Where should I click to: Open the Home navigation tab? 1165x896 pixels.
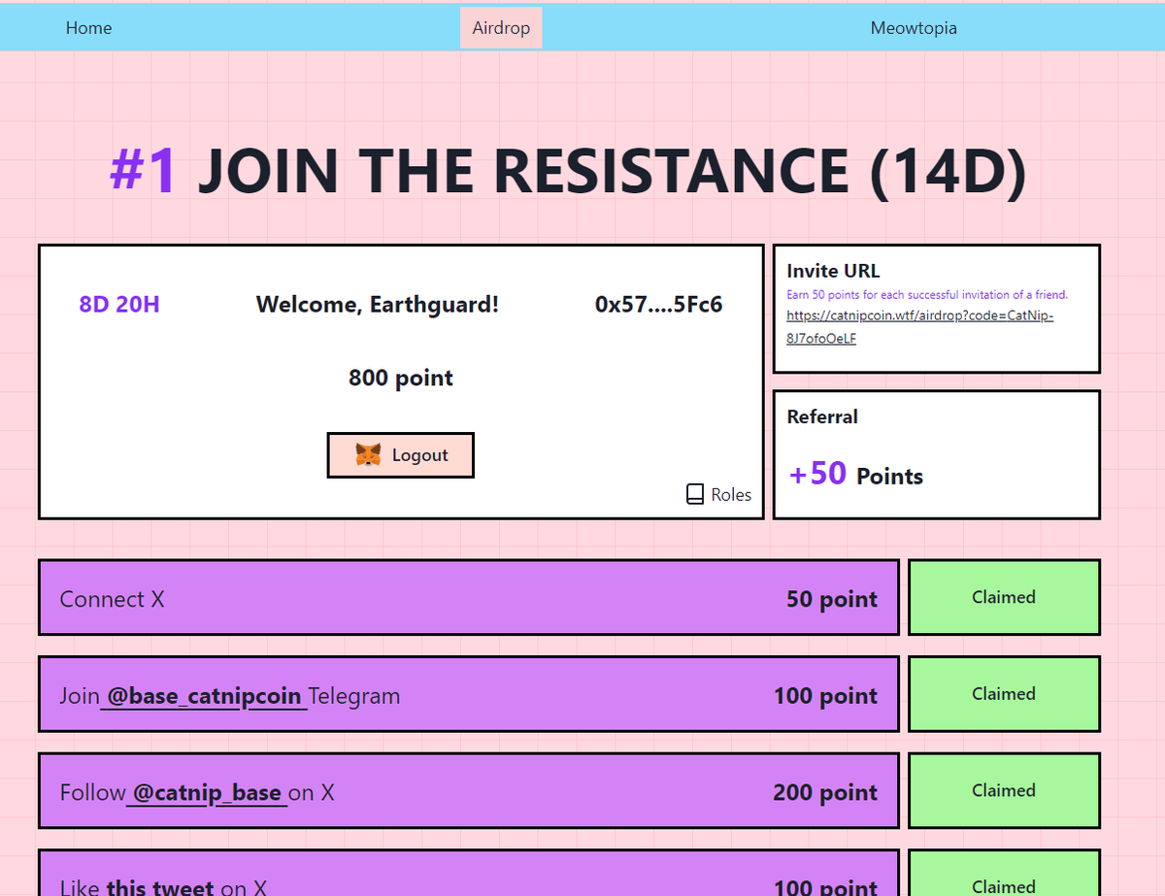pos(88,27)
